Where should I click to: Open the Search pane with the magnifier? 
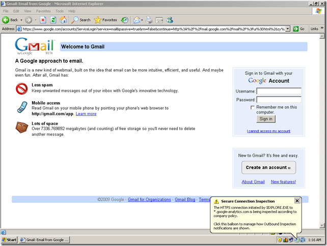(x=81, y=20)
